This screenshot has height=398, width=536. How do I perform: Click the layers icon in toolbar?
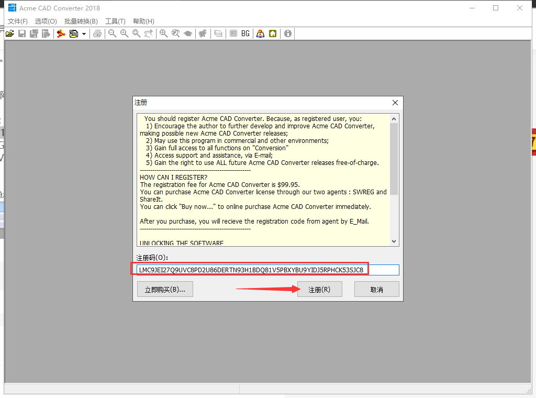tap(218, 34)
